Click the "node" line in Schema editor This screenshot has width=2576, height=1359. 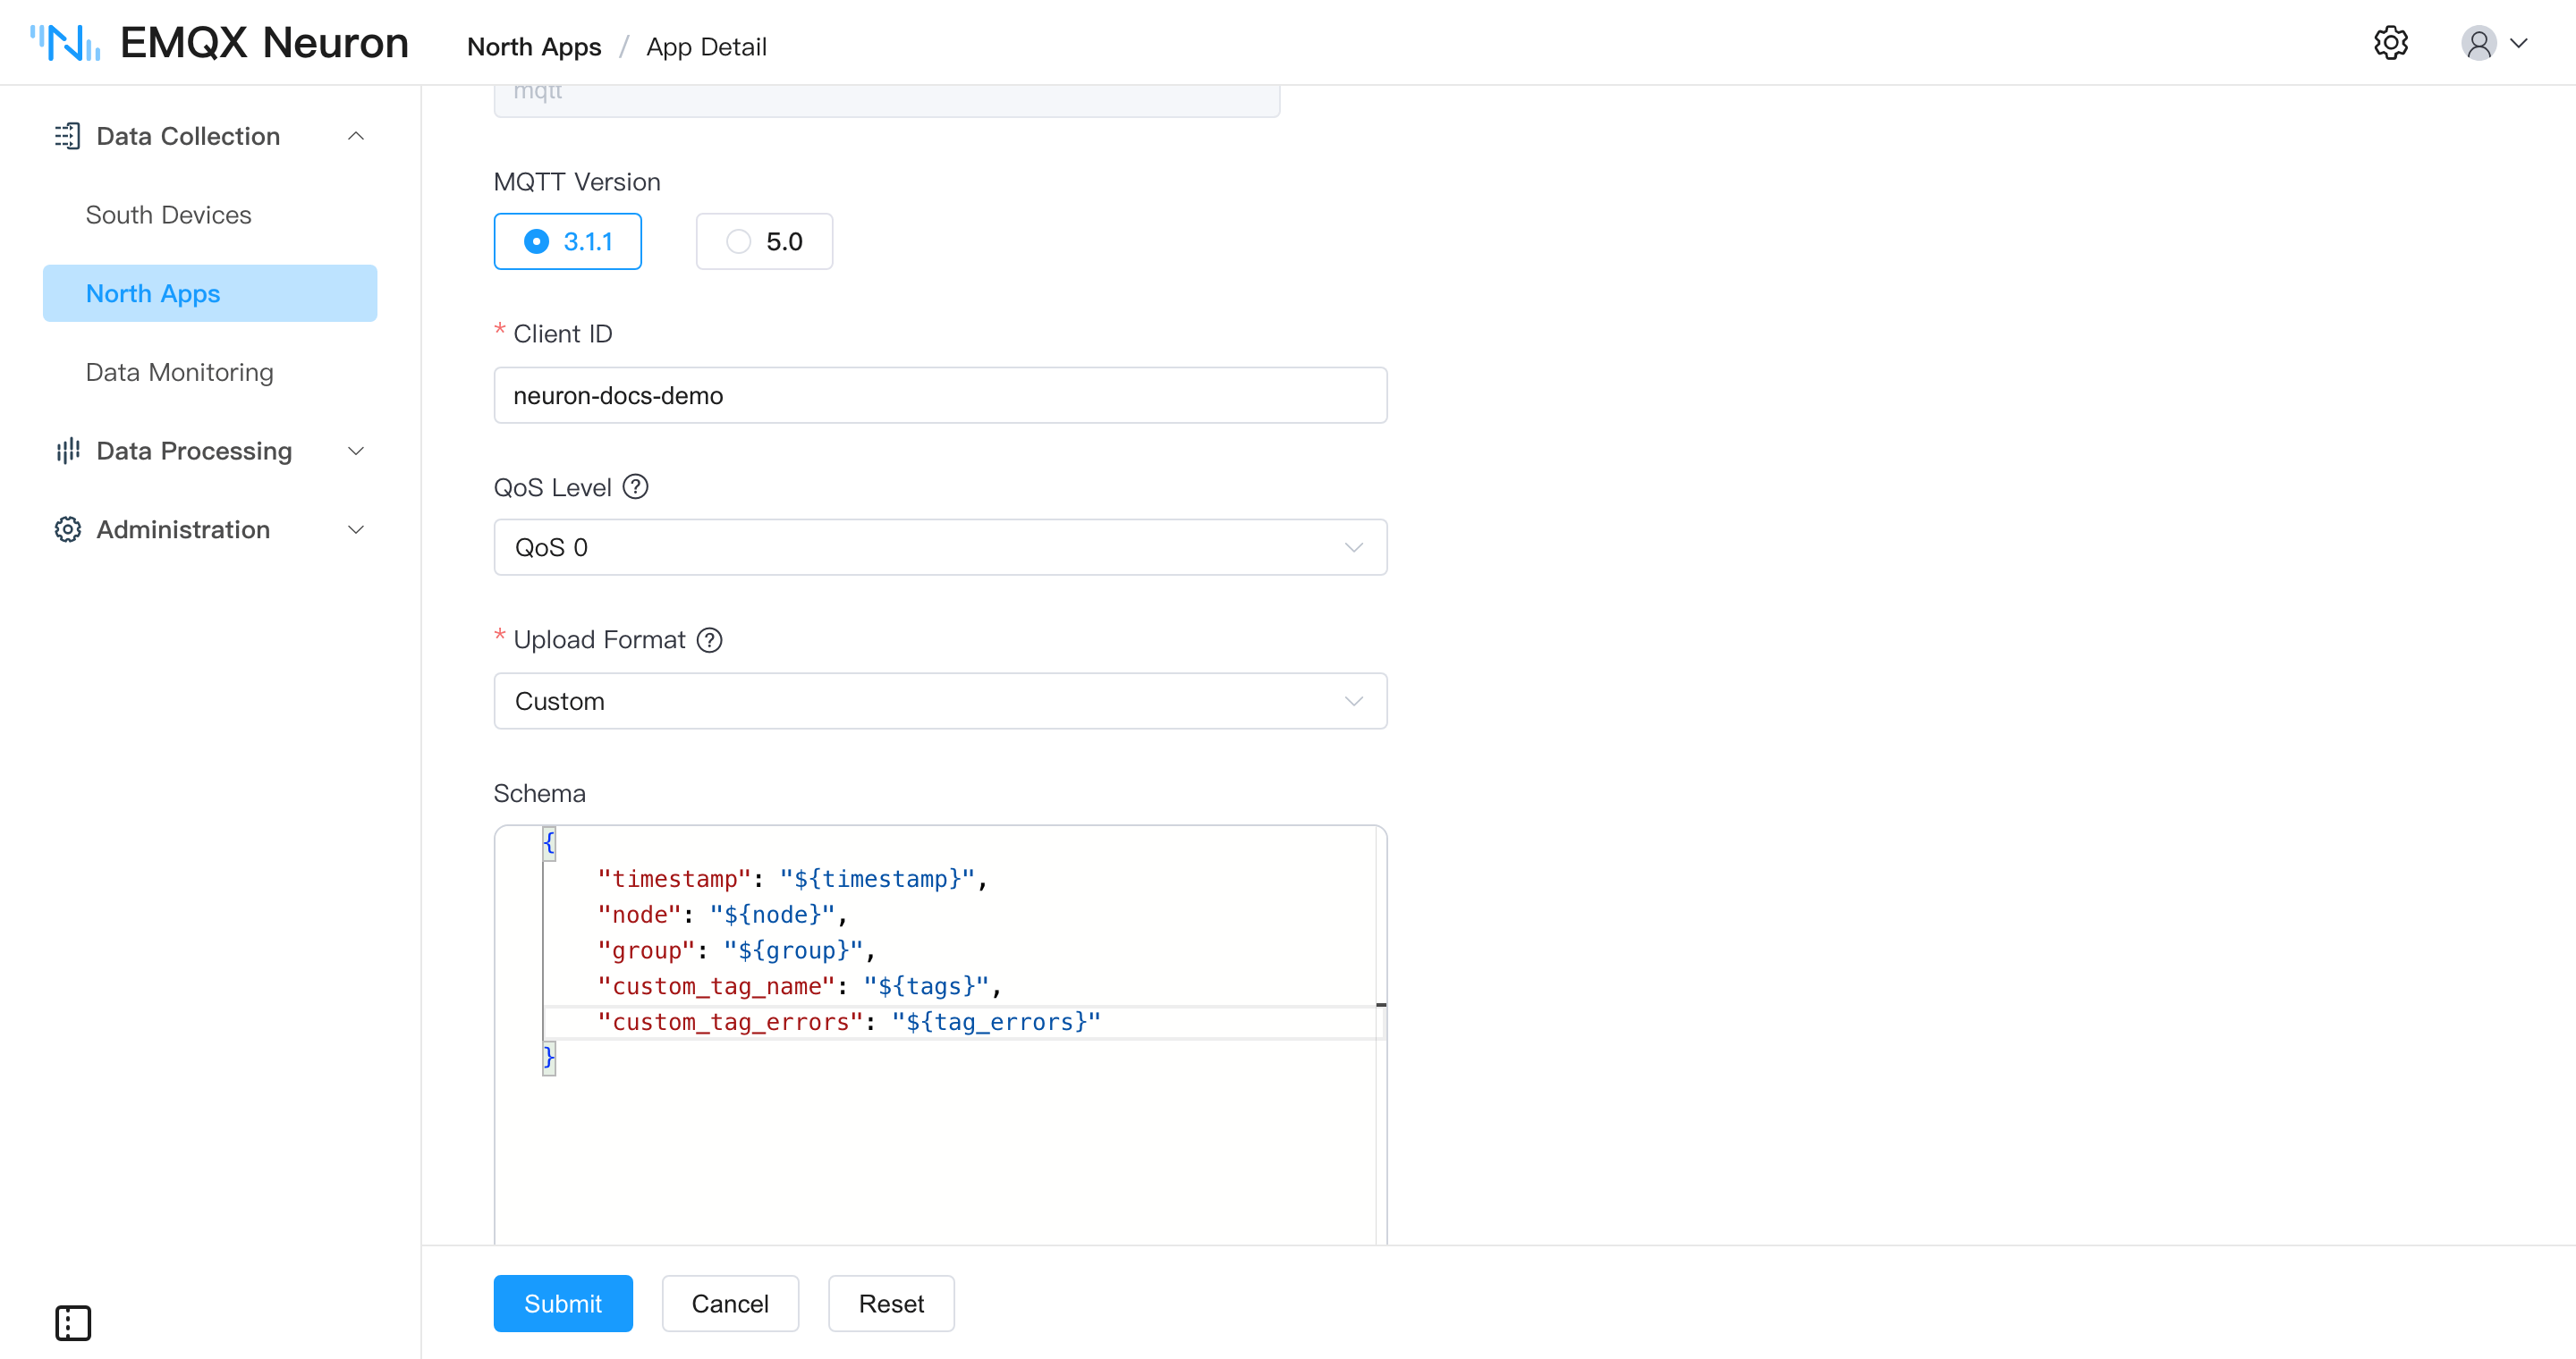point(722,915)
